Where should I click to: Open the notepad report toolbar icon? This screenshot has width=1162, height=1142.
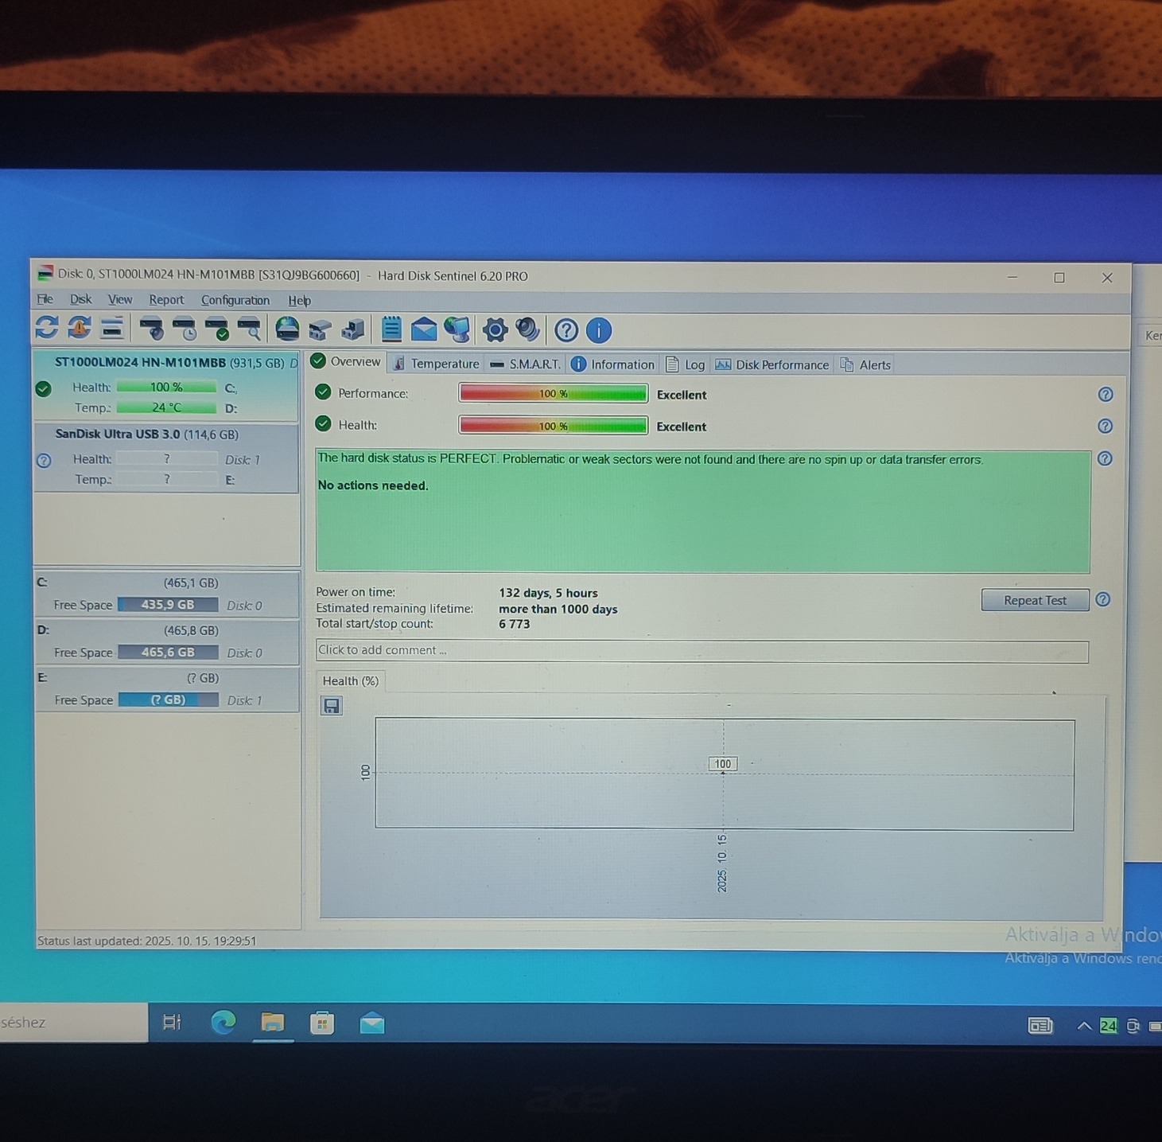(391, 329)
